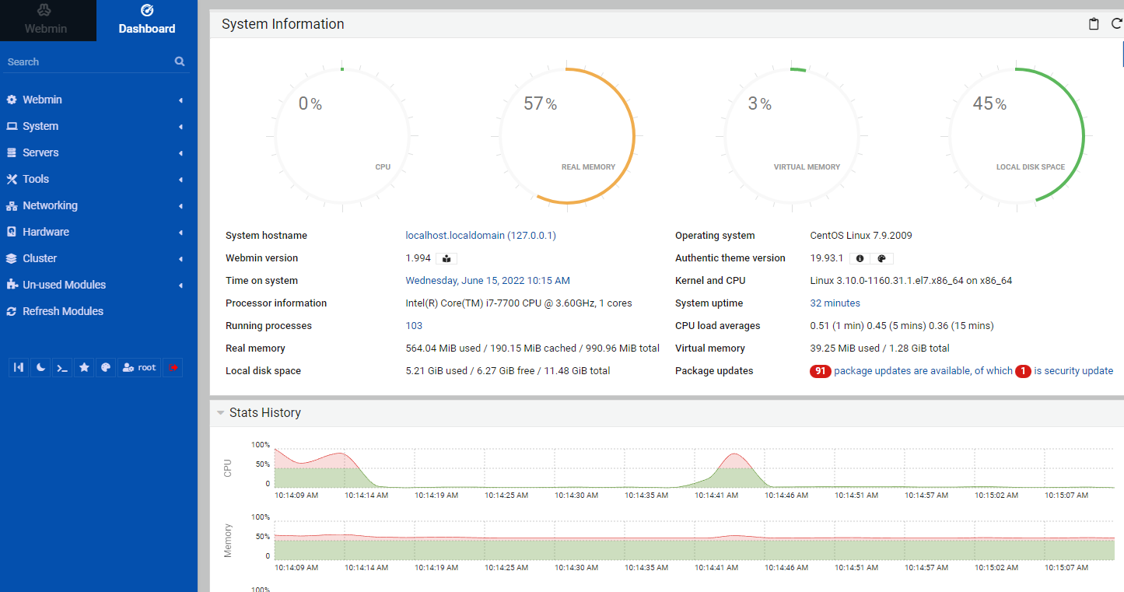This screenshot has height=592, width=1124.
Task: Expand the Hardware sidebar category
Action: [45, 232]
